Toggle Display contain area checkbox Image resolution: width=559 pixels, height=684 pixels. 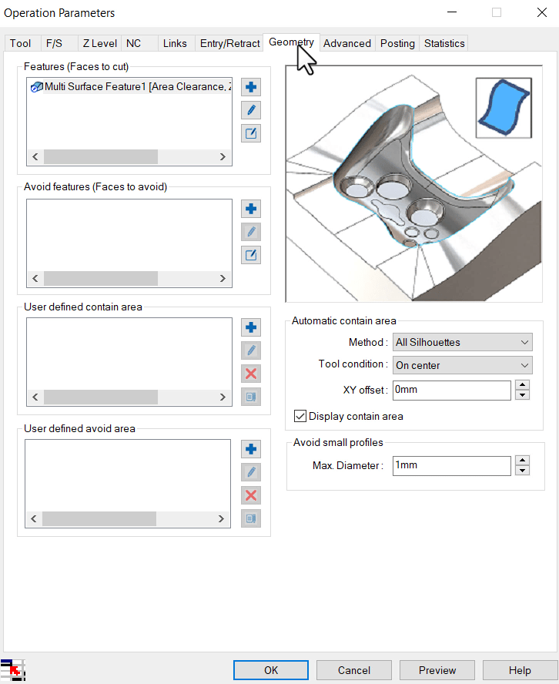click(300, 416)
